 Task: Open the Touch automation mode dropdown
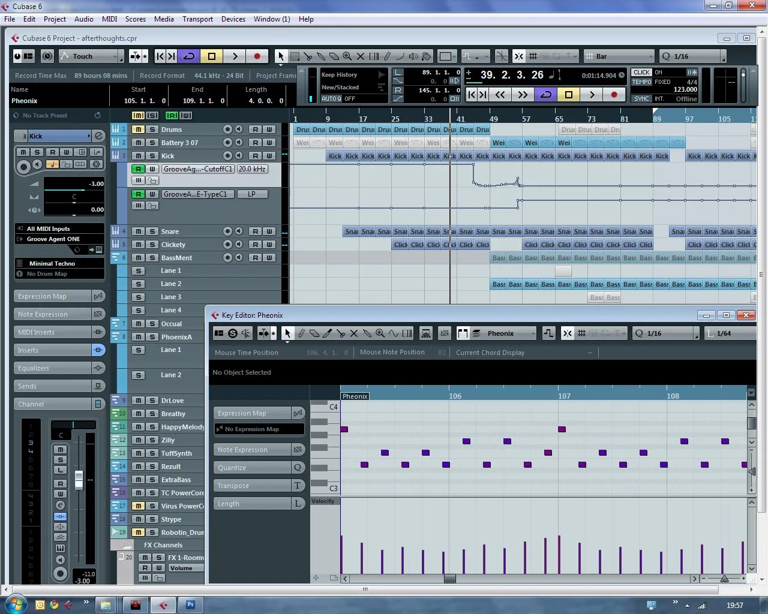tap(92, 56)
